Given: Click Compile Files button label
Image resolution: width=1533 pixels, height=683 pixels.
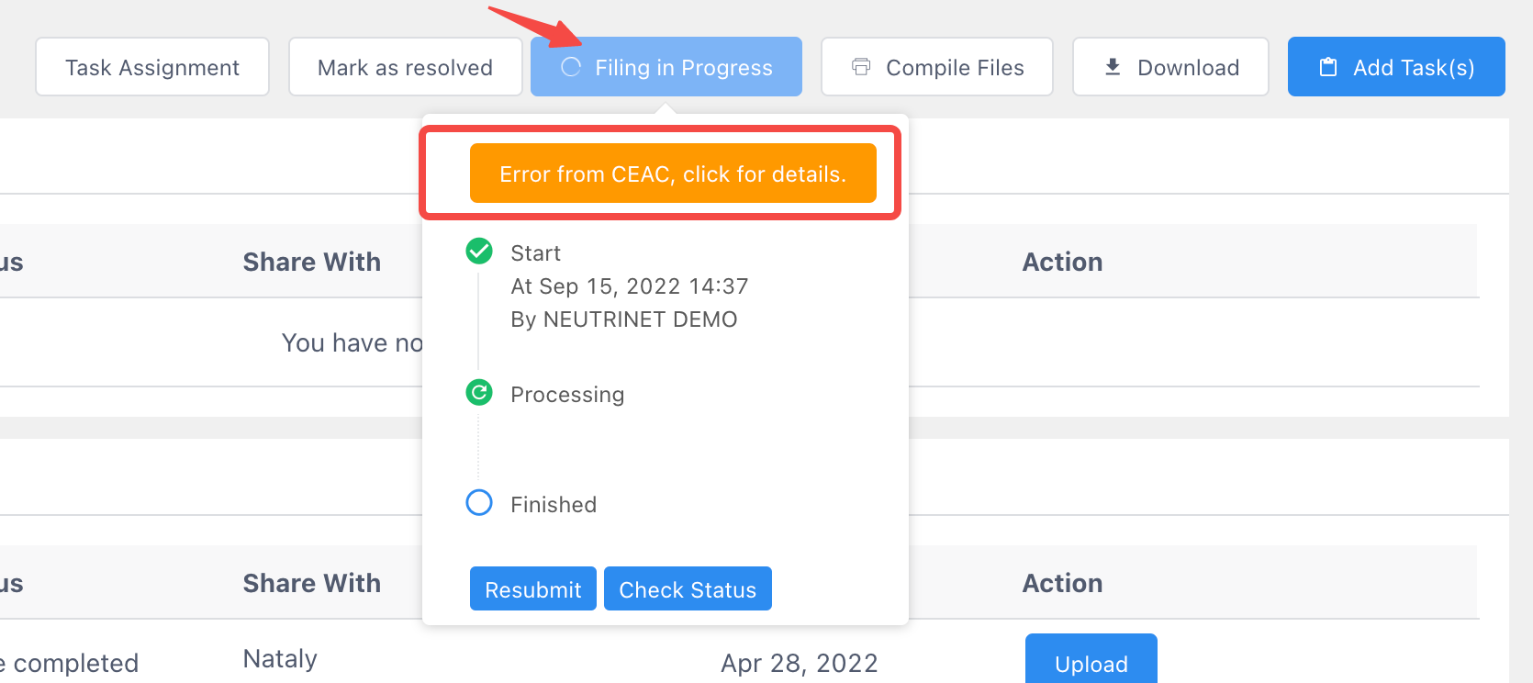Looking at the screenshot, I should click(955, 68).
